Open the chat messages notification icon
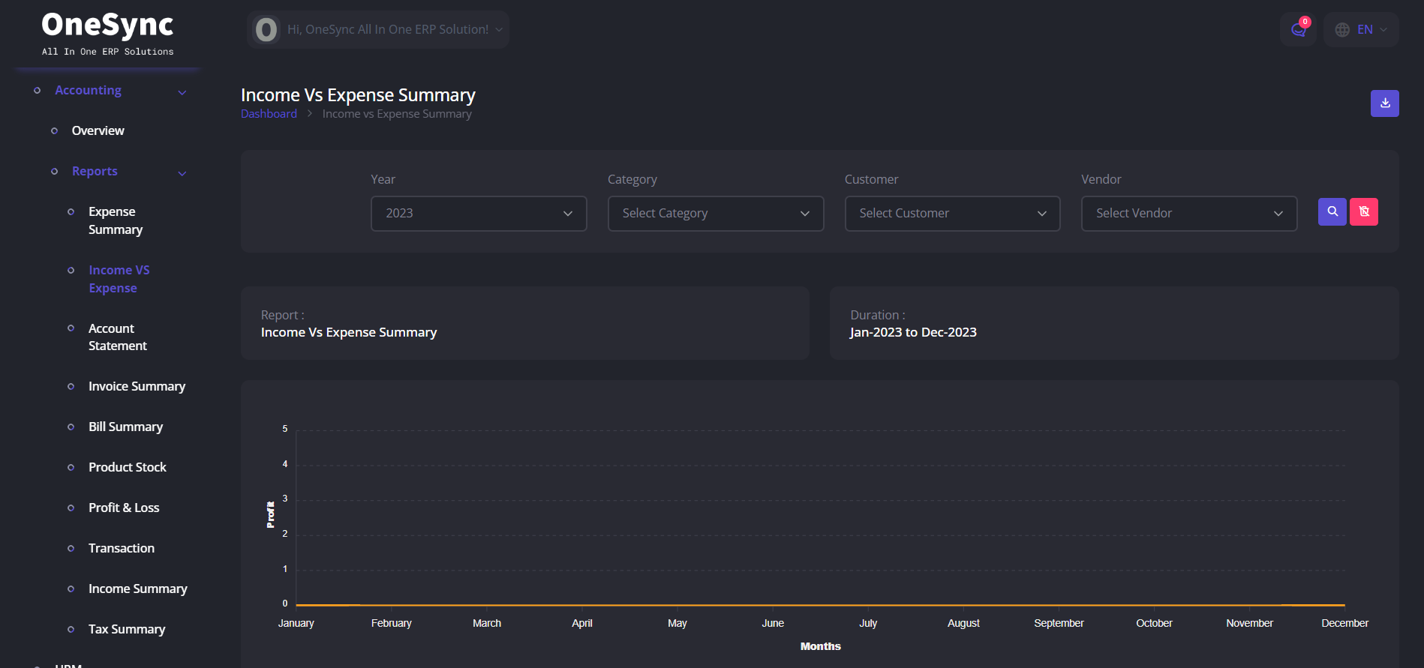This screenshot has height=668, width=1424. click(1298, 30)
